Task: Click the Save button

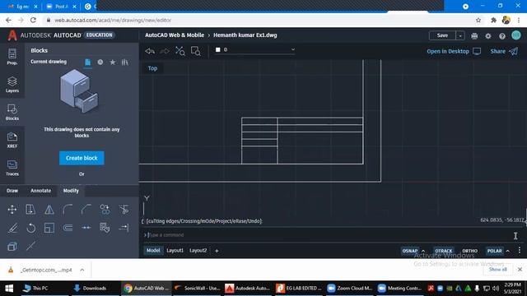Action: click(442, 35)
